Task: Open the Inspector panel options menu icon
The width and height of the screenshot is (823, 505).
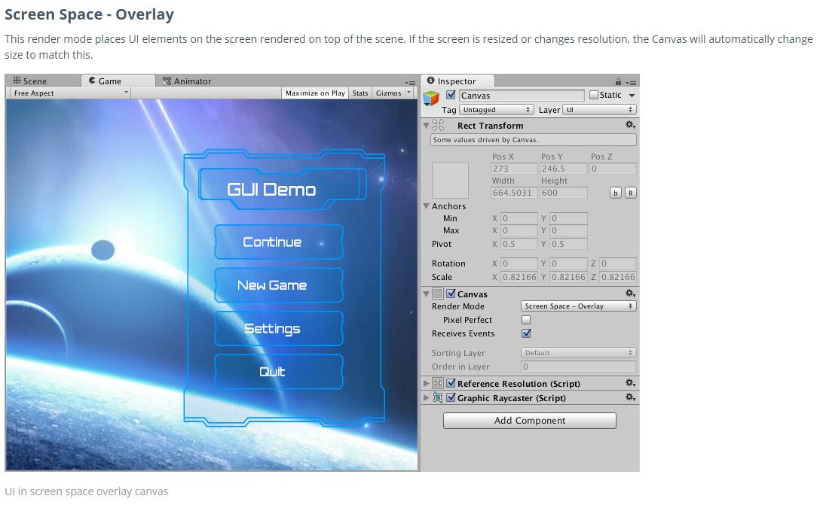Action: coord(631,82)
